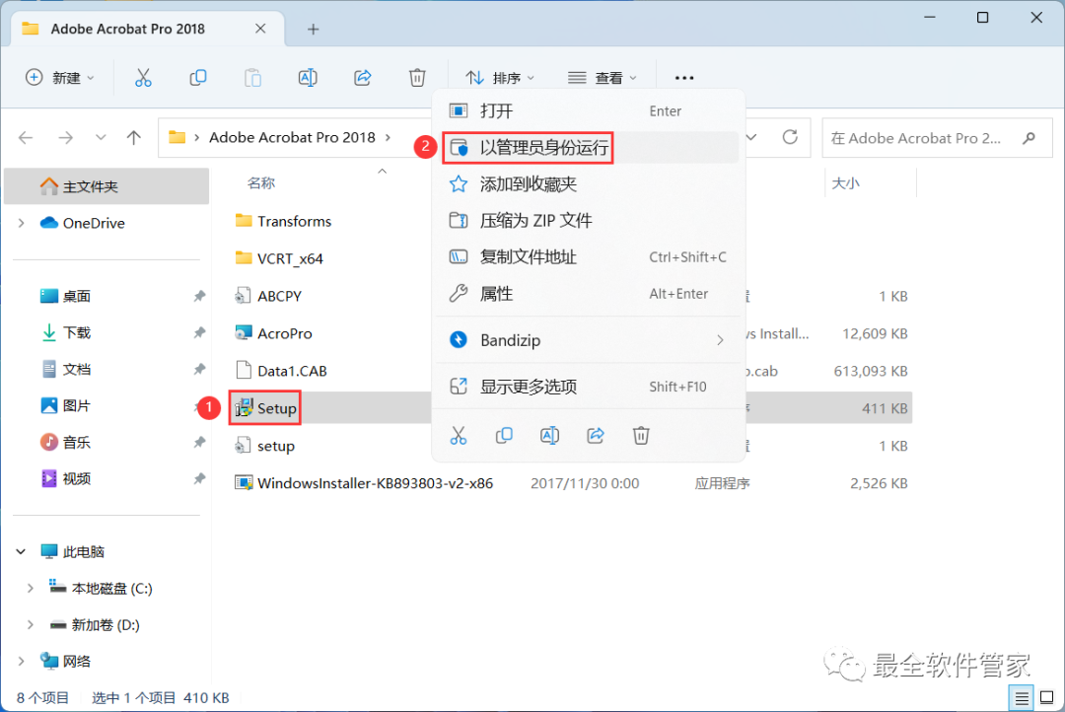
Task: Select the Transforms folder
Action: point(283,222)
